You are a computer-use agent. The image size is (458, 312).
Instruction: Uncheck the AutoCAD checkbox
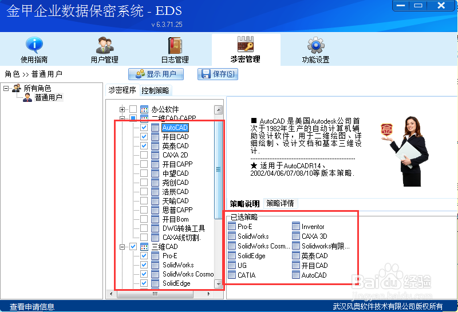(x=144, y=127)
